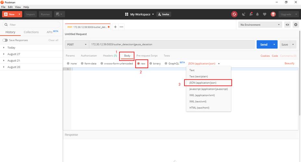Expand the Today history group
301x162 pixels.
4,48
